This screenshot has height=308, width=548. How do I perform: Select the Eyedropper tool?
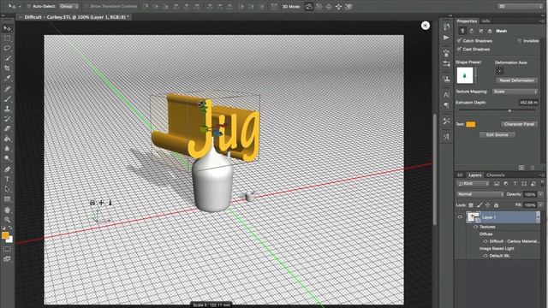tap(8, 78)
